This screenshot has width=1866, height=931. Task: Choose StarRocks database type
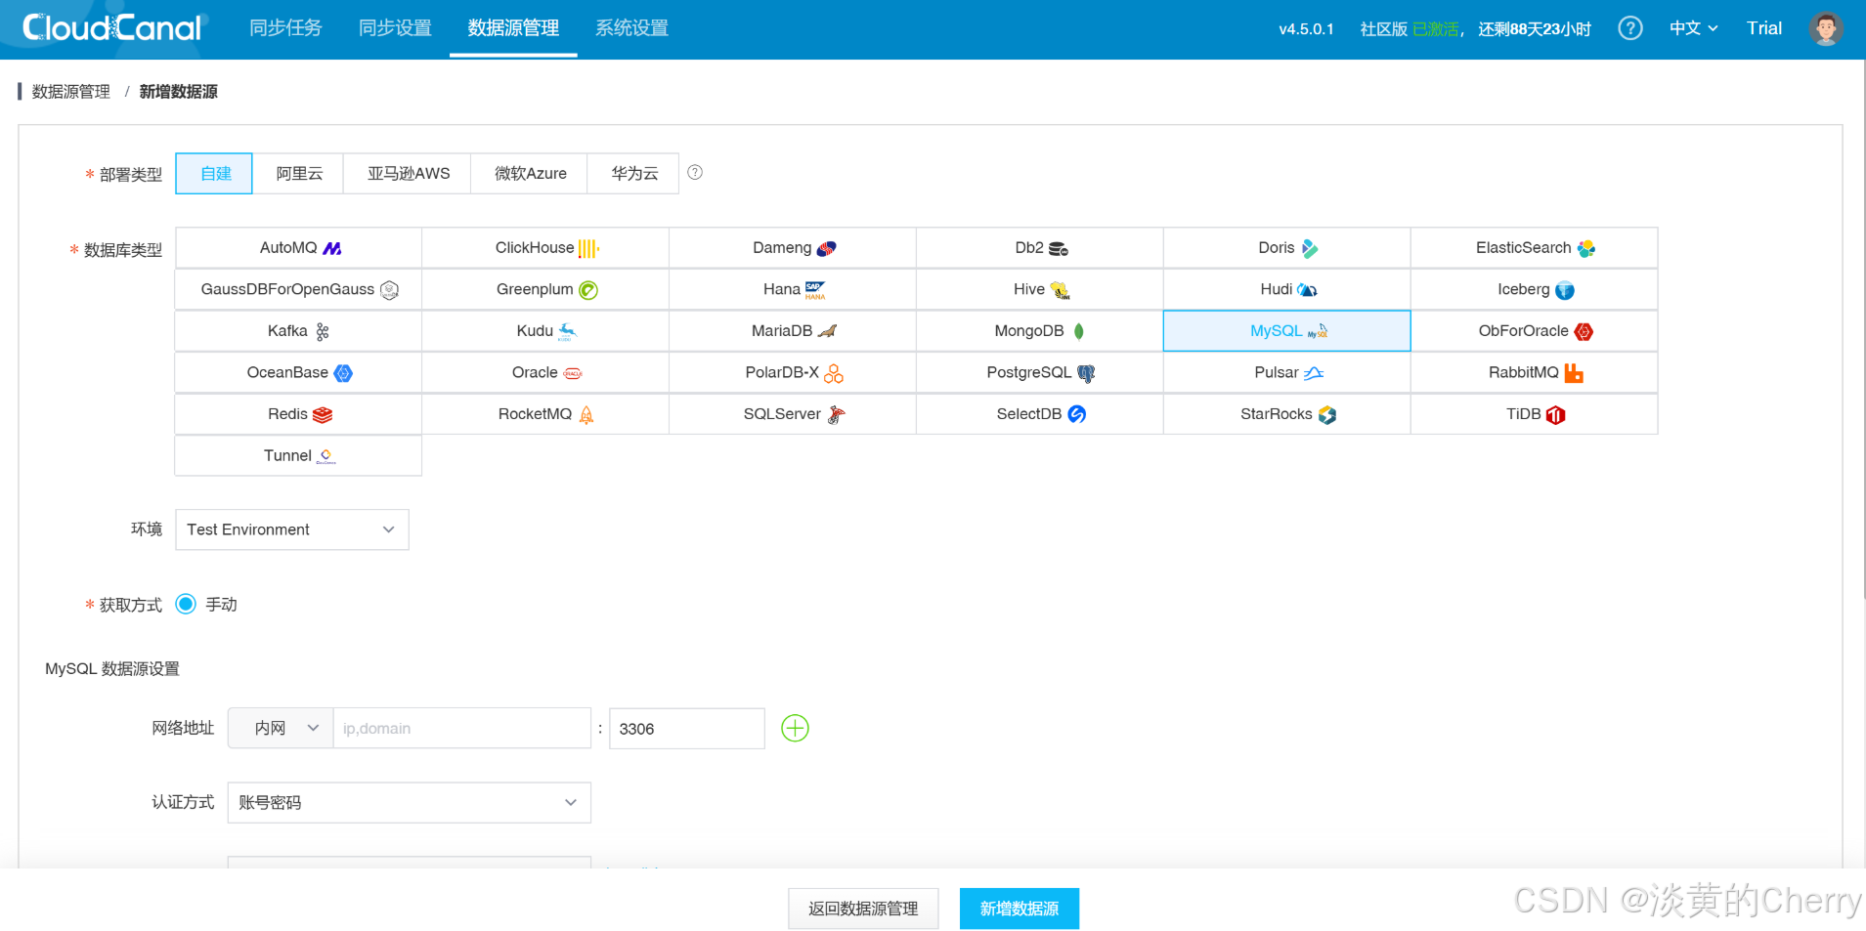1287,414
